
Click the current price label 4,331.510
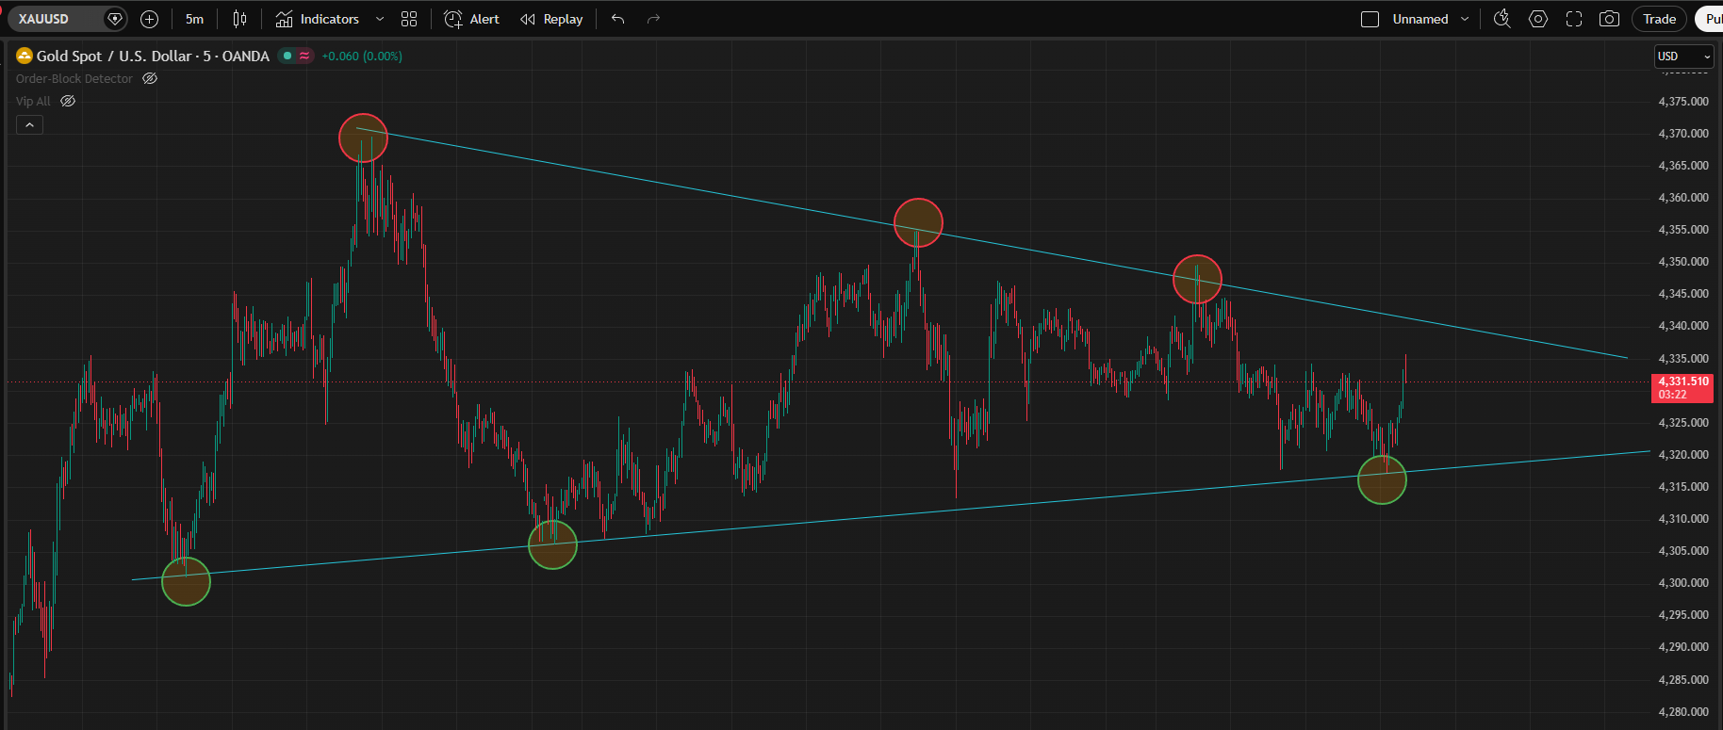pyautogui.click(x=1682, y=387)
